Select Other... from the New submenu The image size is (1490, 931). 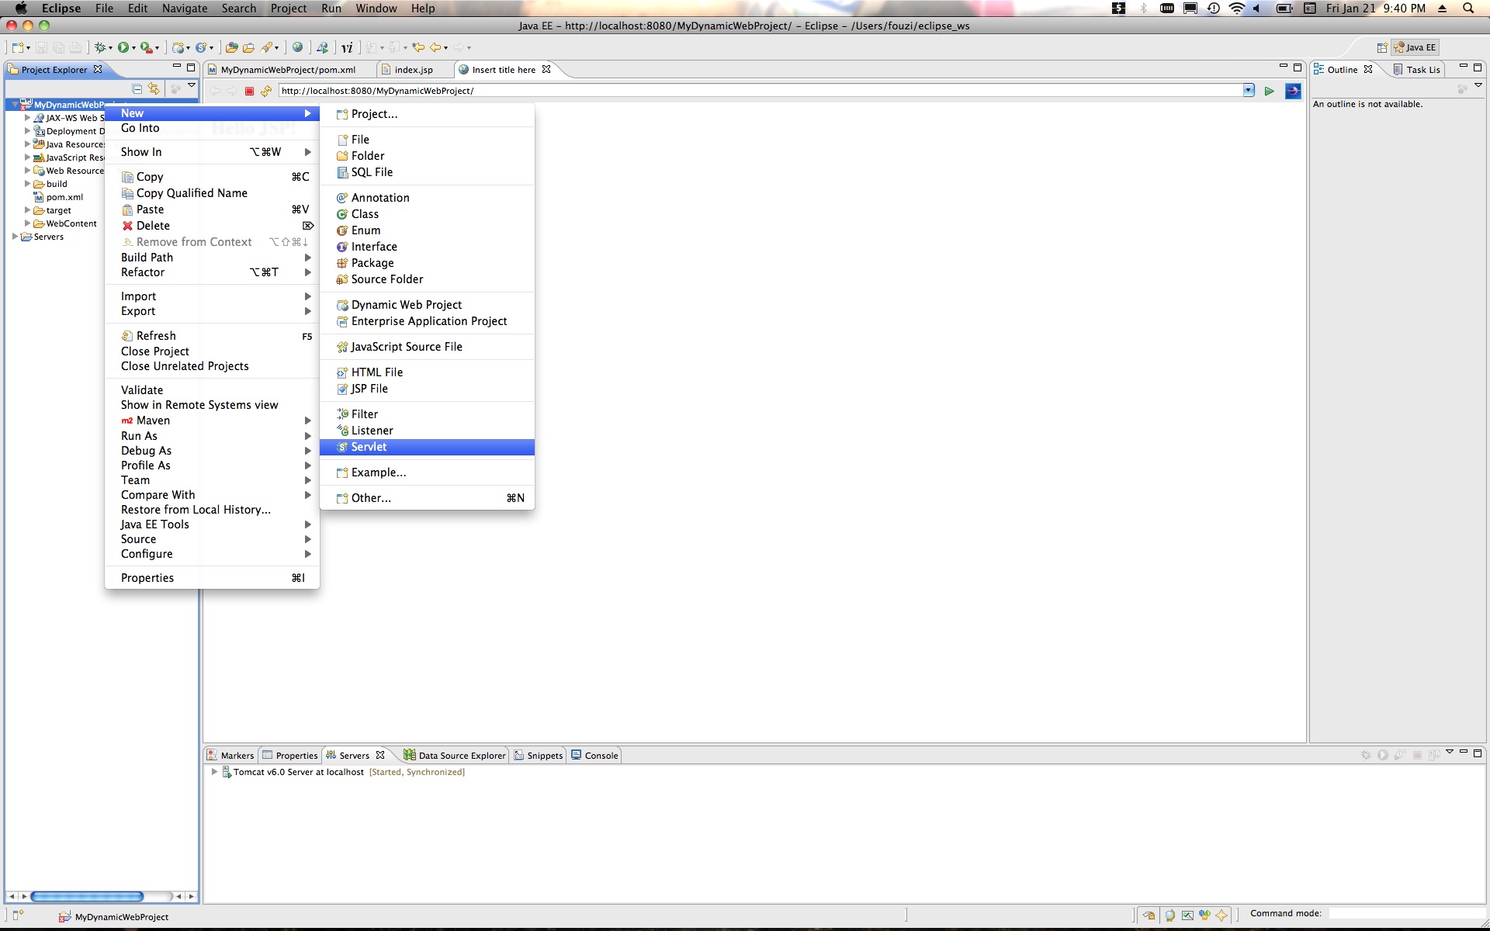(427, 498)
